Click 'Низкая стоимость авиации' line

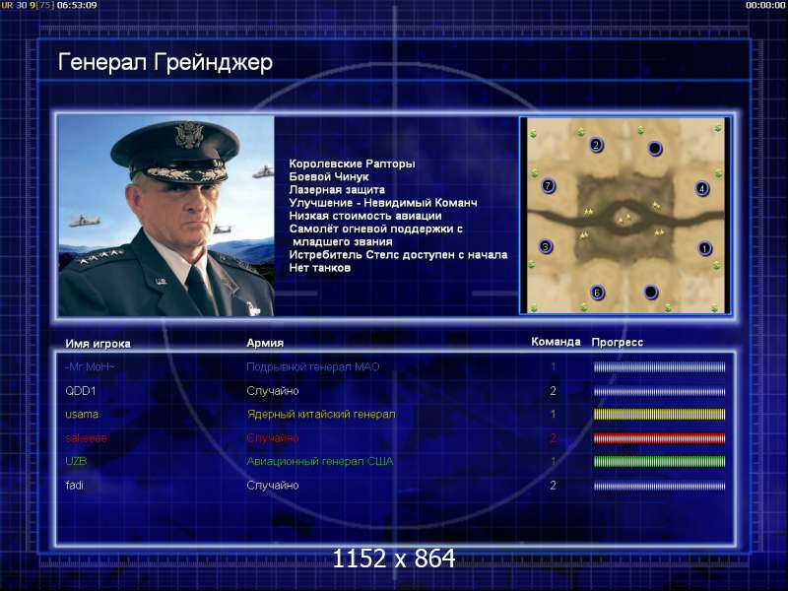point(365,216)
